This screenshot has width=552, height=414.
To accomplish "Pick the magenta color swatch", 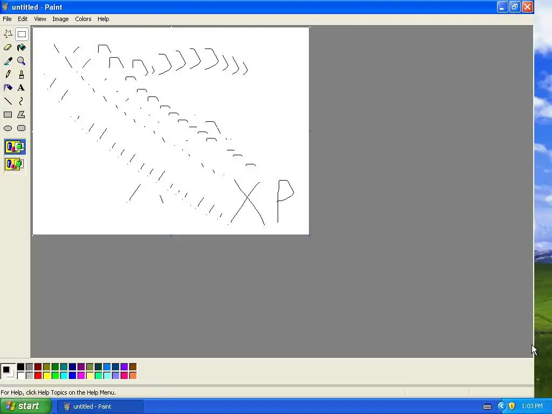I will click(x=81, y=376).
